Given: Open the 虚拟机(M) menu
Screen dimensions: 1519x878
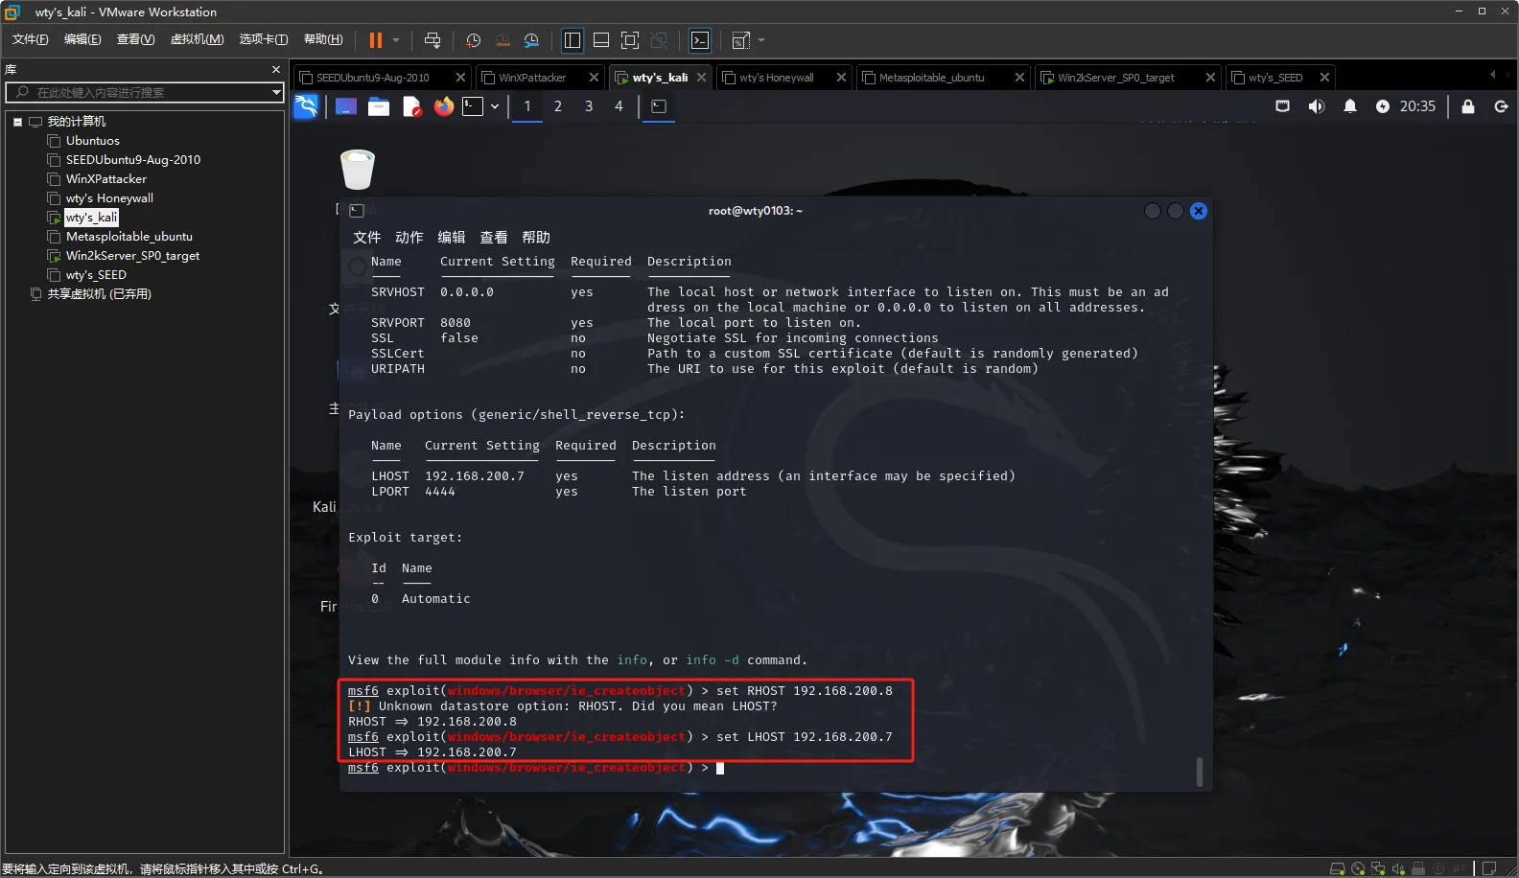Looking at the screenshot, I should click(x=197, y=39).
